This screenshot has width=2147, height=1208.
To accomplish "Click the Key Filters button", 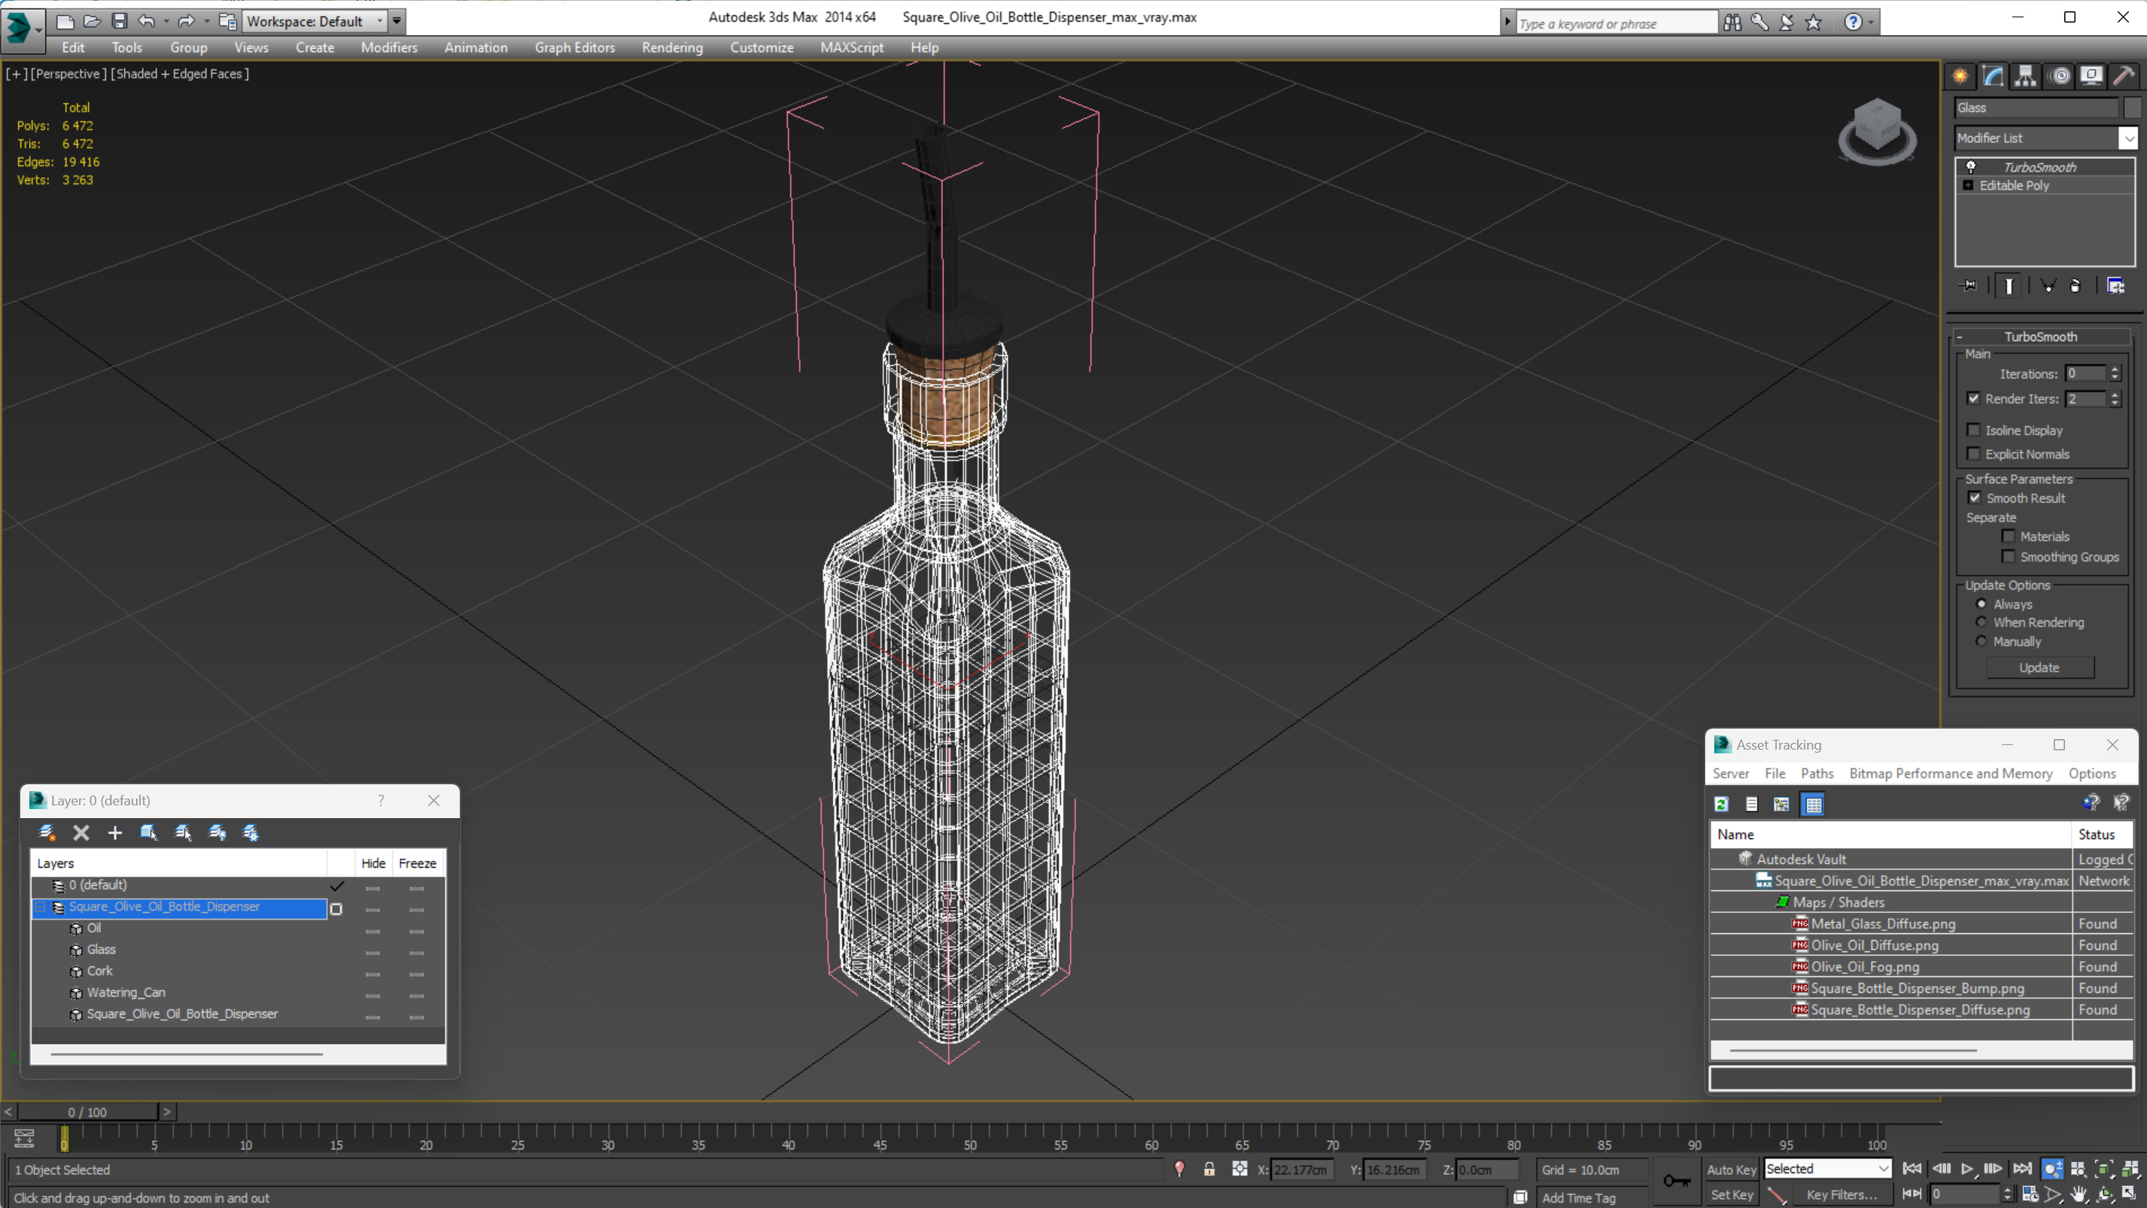I will click(1841, 1194).
